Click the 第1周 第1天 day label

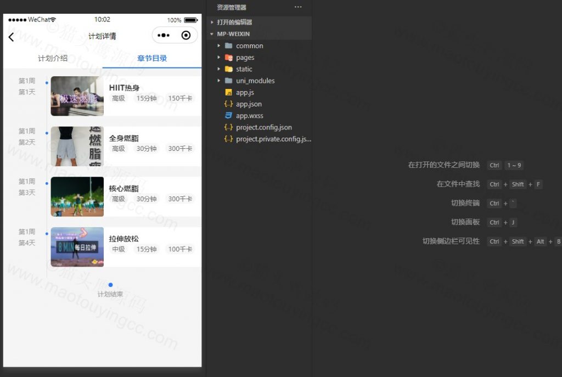(27, 86)
